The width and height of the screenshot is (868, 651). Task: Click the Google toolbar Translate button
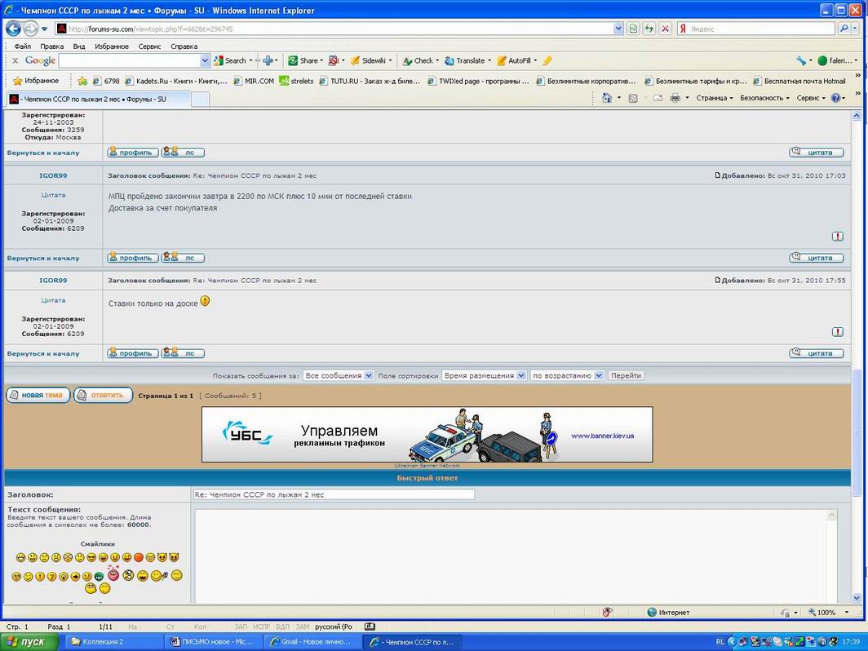pos(465,60)
